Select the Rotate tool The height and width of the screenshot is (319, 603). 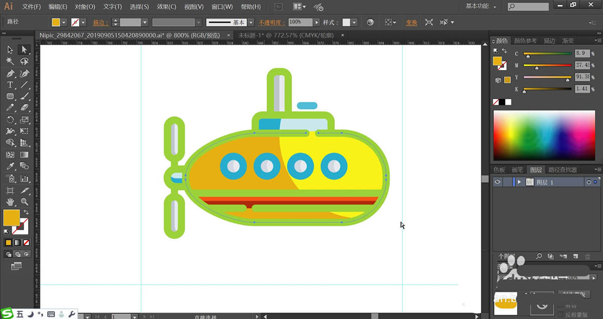click(10, 120)
